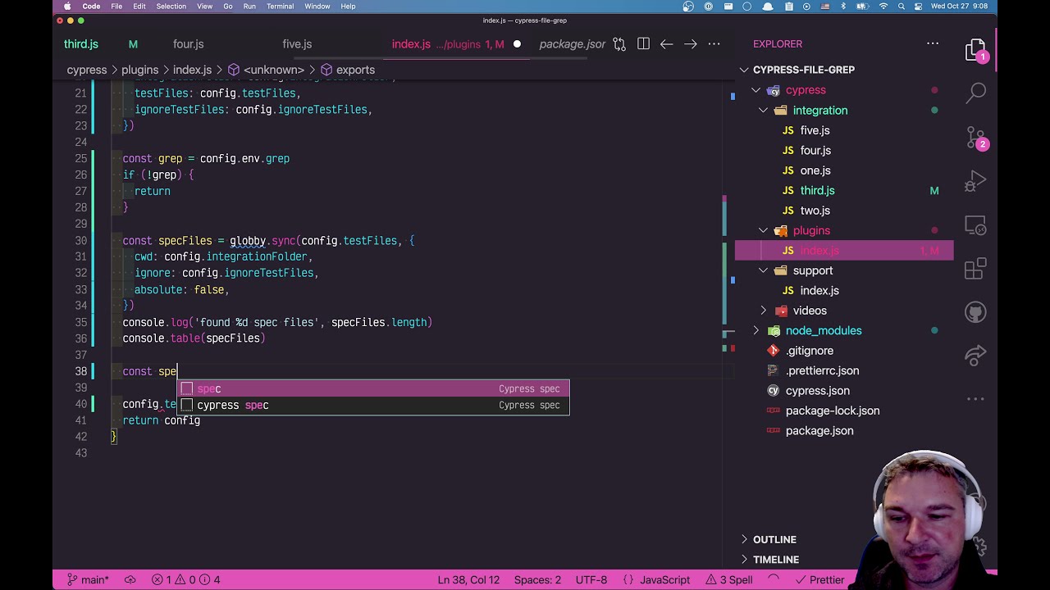Image resolution: width=1050 pixels, height=590 pixels.
Task: Open third.js in the explorer tree
Action: (x=817, y=191)
